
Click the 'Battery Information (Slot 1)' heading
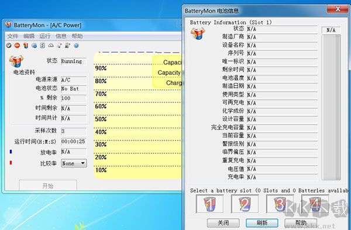[x=231, y=22]
